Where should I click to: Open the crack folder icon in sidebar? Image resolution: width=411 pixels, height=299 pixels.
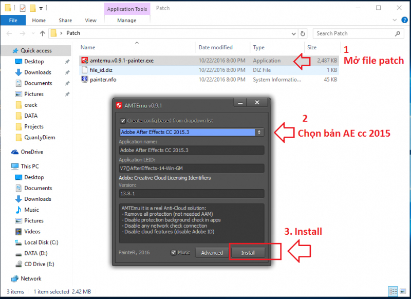point(18,105)
